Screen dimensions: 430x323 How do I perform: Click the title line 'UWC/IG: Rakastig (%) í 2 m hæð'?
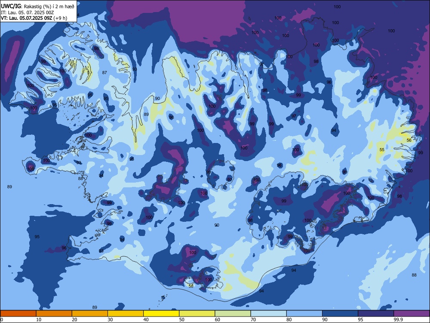(37, 6)
